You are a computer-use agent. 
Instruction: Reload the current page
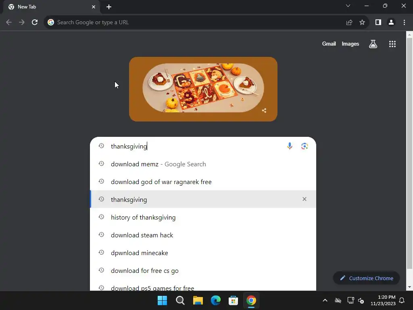pos(35,23)
